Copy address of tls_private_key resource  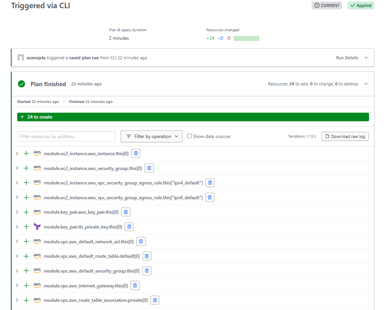click(x=129, y=227)
